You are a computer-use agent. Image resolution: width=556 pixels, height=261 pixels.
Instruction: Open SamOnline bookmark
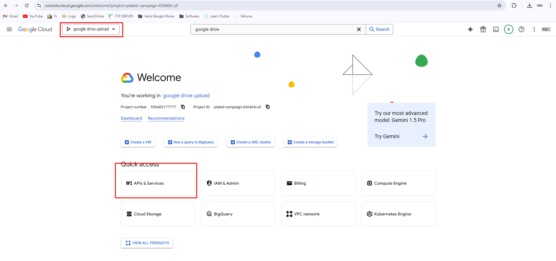point(92,16)
